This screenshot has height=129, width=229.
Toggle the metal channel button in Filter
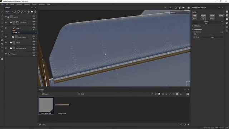(221, 16)
